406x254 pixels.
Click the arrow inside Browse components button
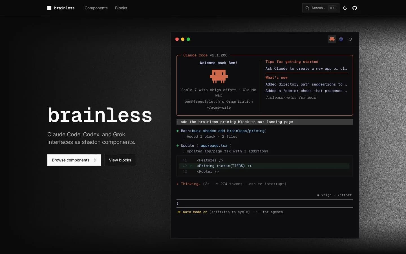coord(94,160)
